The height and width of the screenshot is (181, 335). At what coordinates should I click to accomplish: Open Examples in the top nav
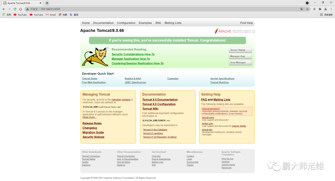pyautogui.click(x=145, y=23)
